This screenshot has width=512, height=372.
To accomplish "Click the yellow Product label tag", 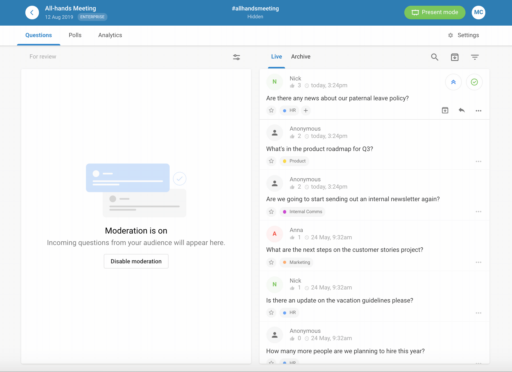I will (294, 161).
